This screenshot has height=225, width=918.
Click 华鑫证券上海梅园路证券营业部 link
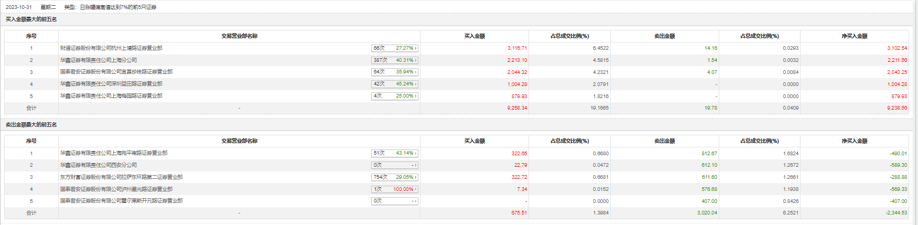[x=111, y=96]
